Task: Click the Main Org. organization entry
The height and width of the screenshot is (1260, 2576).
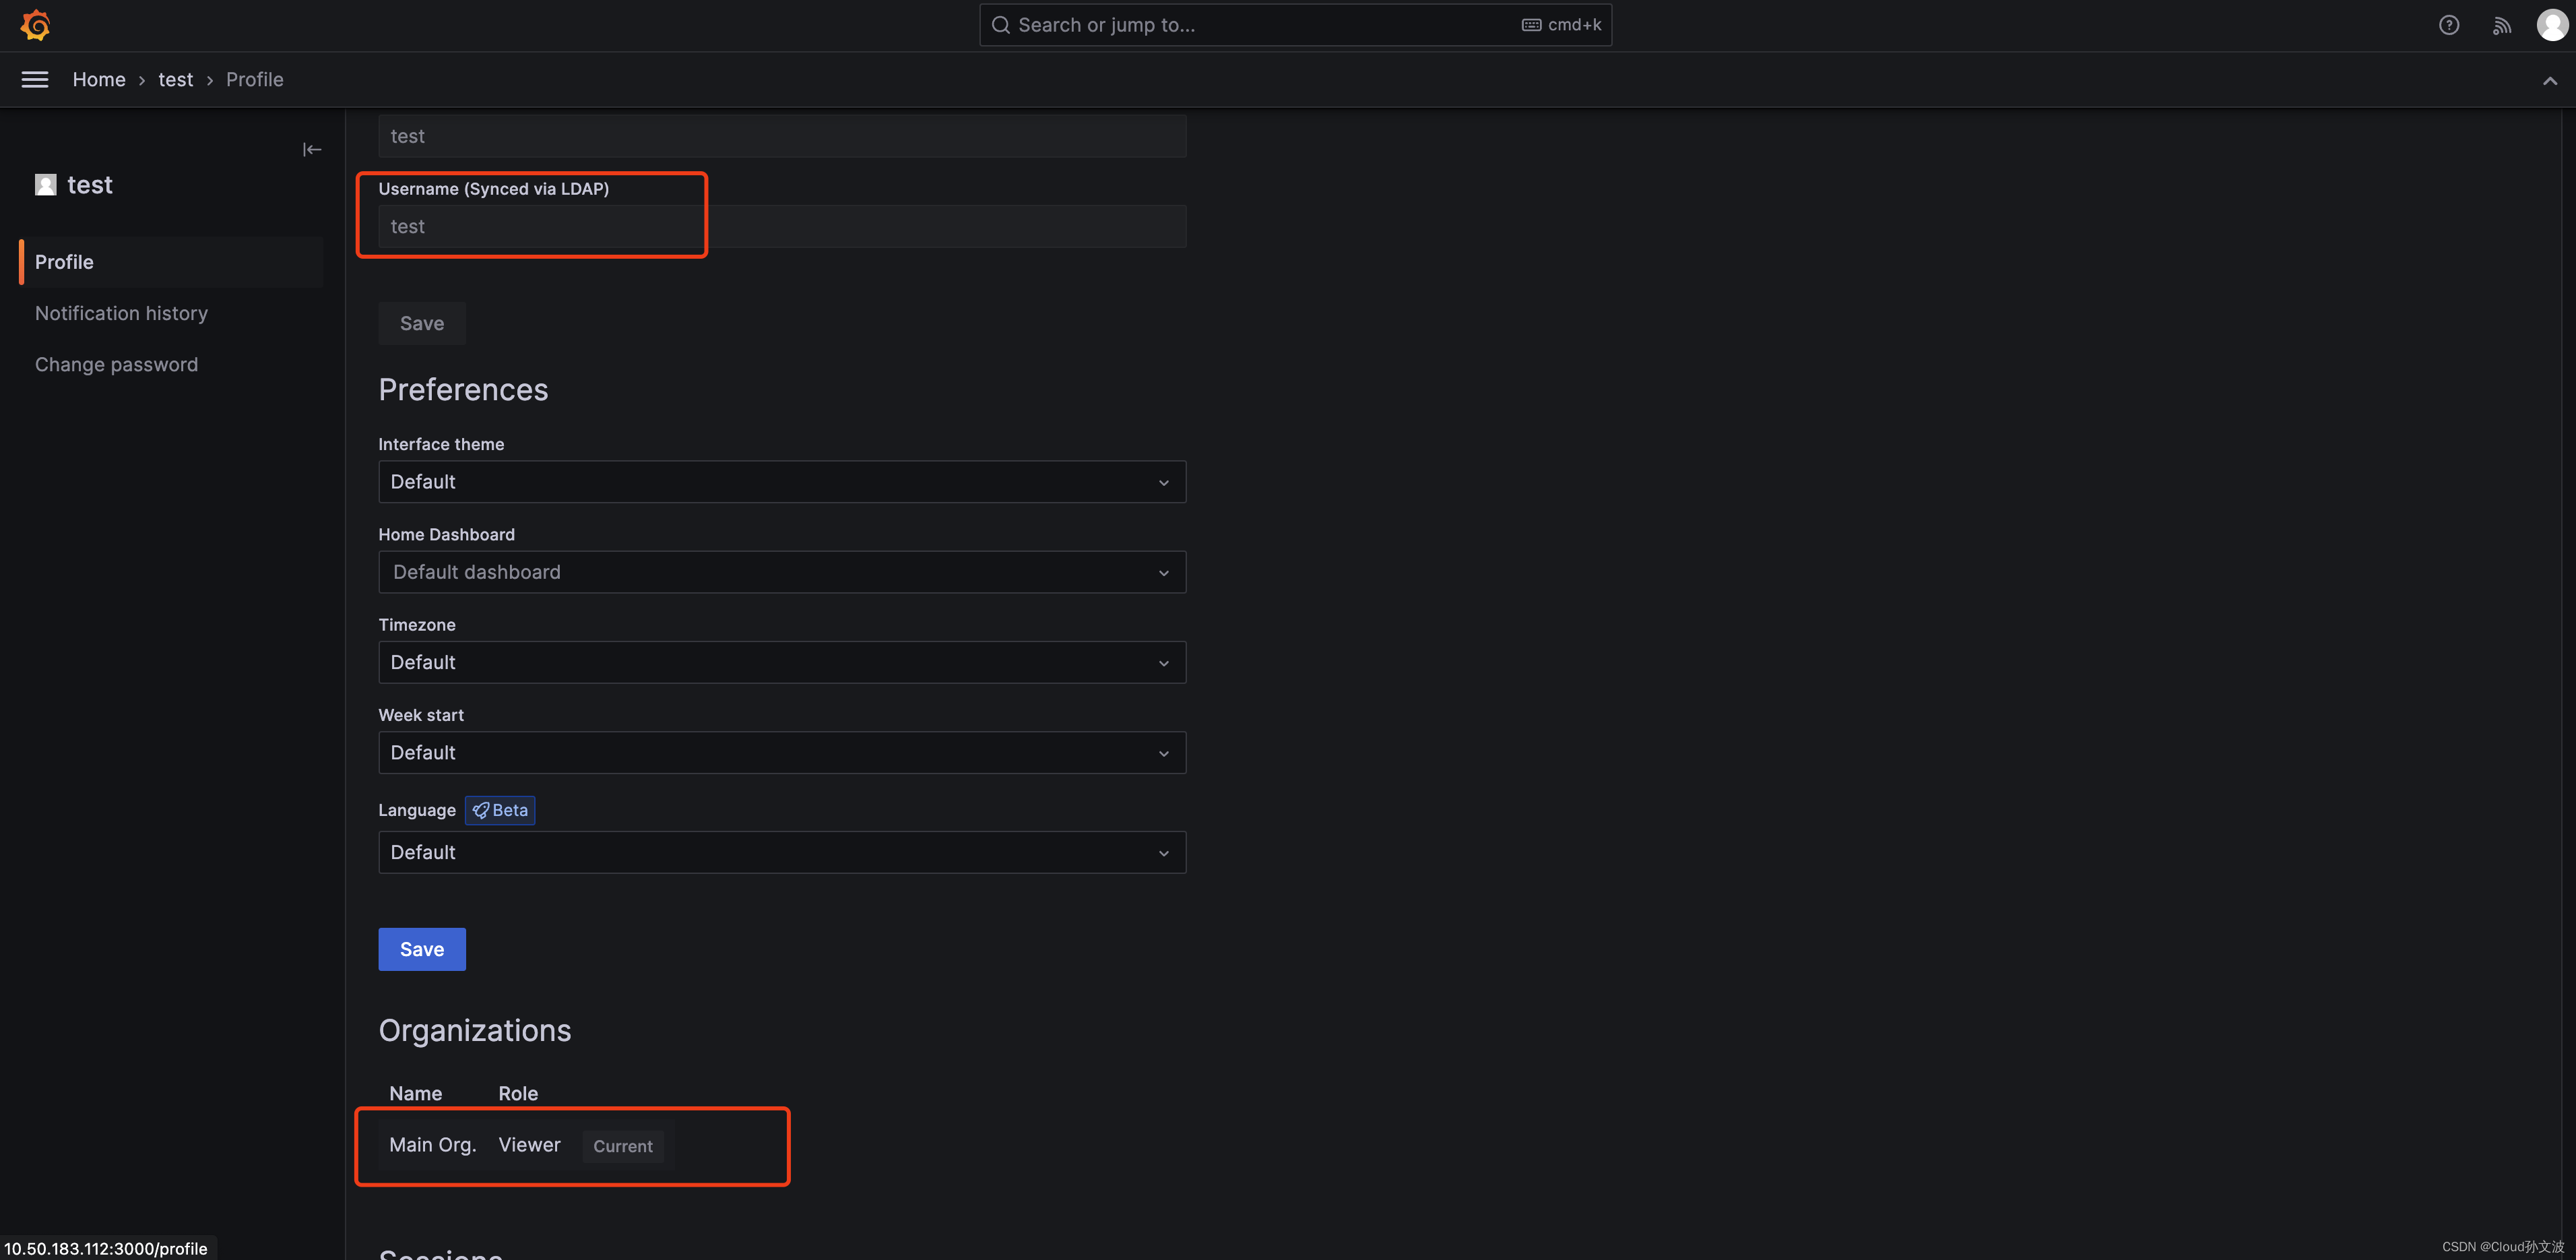Action: 432,1145
